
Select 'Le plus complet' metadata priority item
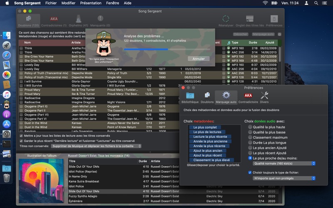click(x=205, y=127)
